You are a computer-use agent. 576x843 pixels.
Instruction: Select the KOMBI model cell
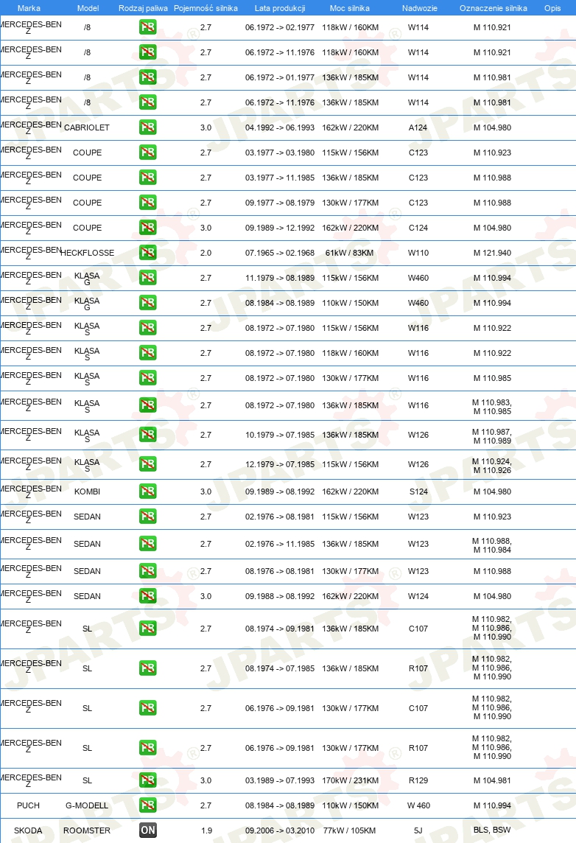tap(87, 492)
